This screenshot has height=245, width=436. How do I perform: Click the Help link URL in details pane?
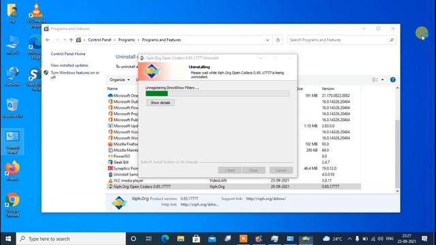coord(200,204)
